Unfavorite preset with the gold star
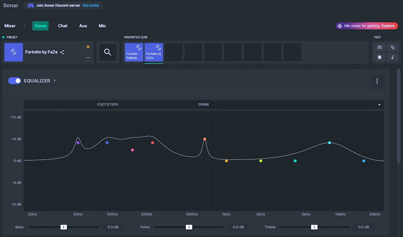 tap(88, 47)
